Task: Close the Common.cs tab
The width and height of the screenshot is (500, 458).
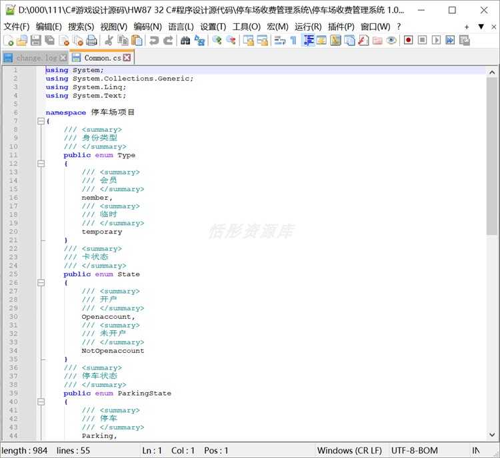Action: click(x=127, y=57)
